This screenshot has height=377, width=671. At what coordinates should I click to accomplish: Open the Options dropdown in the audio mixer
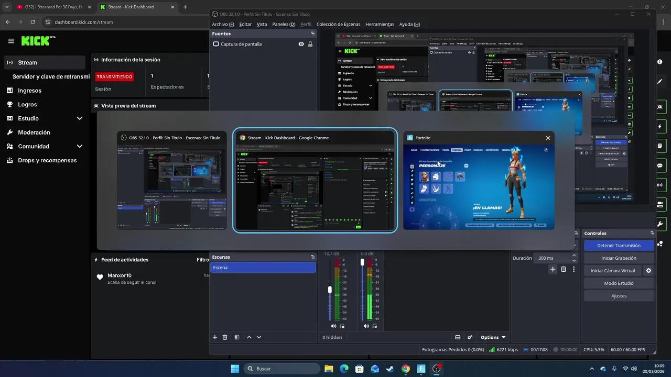491,337
